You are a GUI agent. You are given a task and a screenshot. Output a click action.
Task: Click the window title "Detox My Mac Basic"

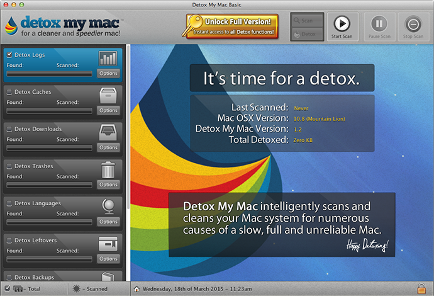(x=217, y=4)
